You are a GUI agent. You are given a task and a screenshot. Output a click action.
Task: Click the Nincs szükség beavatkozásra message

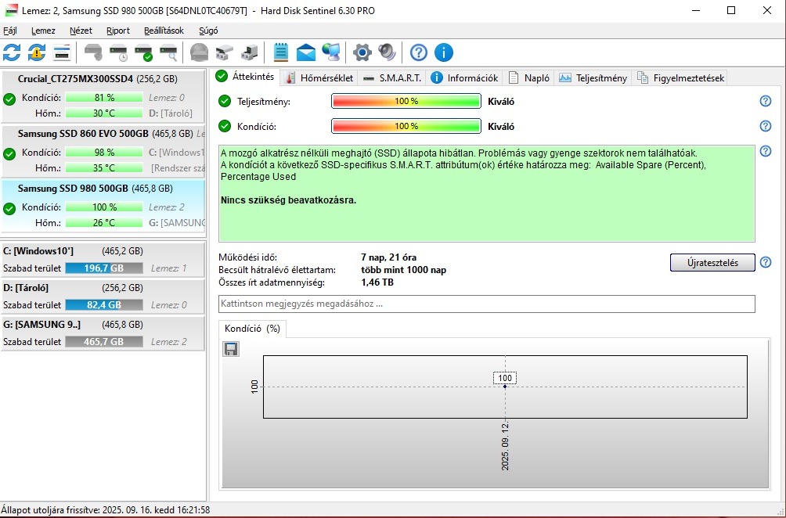click(289, 200)
